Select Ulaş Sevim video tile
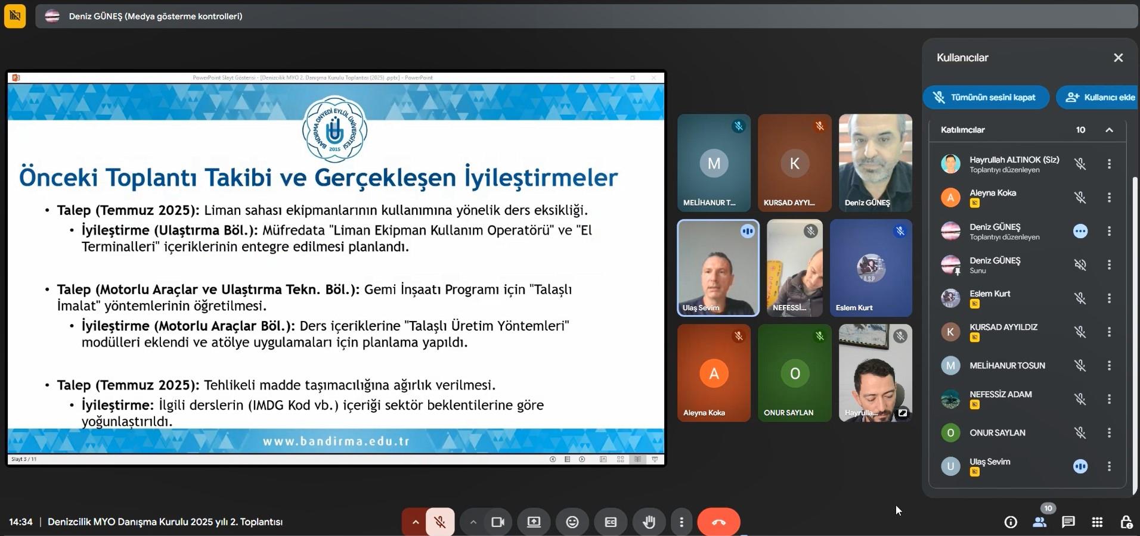The height and width of the screenshot is (536, 1140). pos(718,268)
